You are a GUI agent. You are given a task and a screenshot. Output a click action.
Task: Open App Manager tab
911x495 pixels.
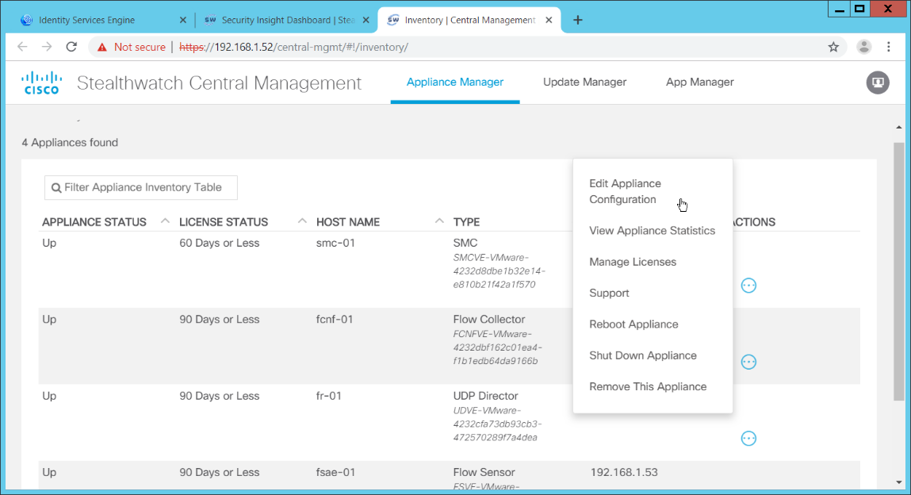699,82
